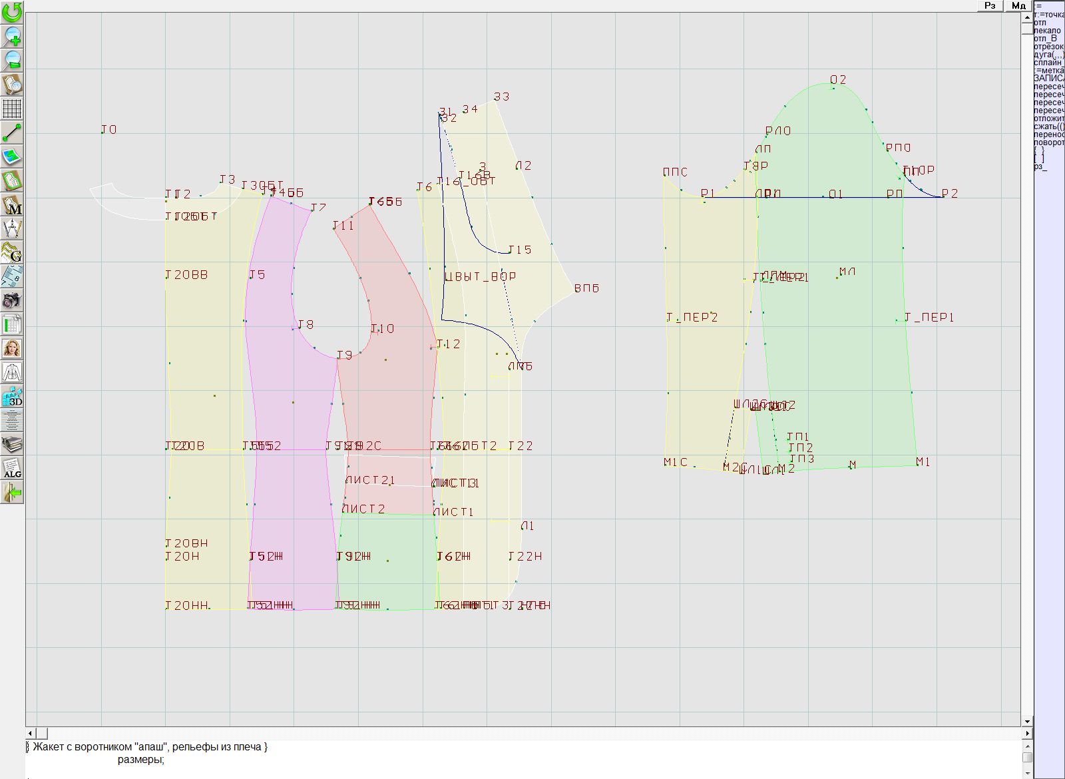Choose 'лекало' in the command list
This screenshot has height=779, width=1065.
pos(1048,31)
